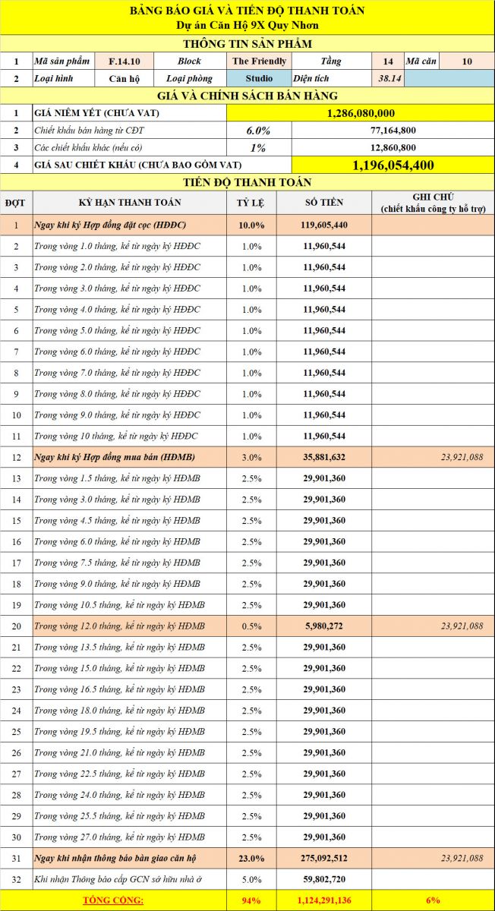495x911 pixels.
Task: Select the floor number 14 cell
Action: tap(388, 61)
